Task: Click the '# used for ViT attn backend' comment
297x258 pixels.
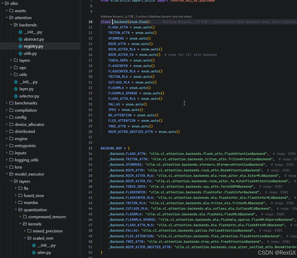Action: (190, 55)
